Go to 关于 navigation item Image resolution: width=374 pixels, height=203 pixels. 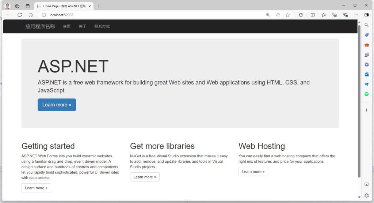[83, 26]
